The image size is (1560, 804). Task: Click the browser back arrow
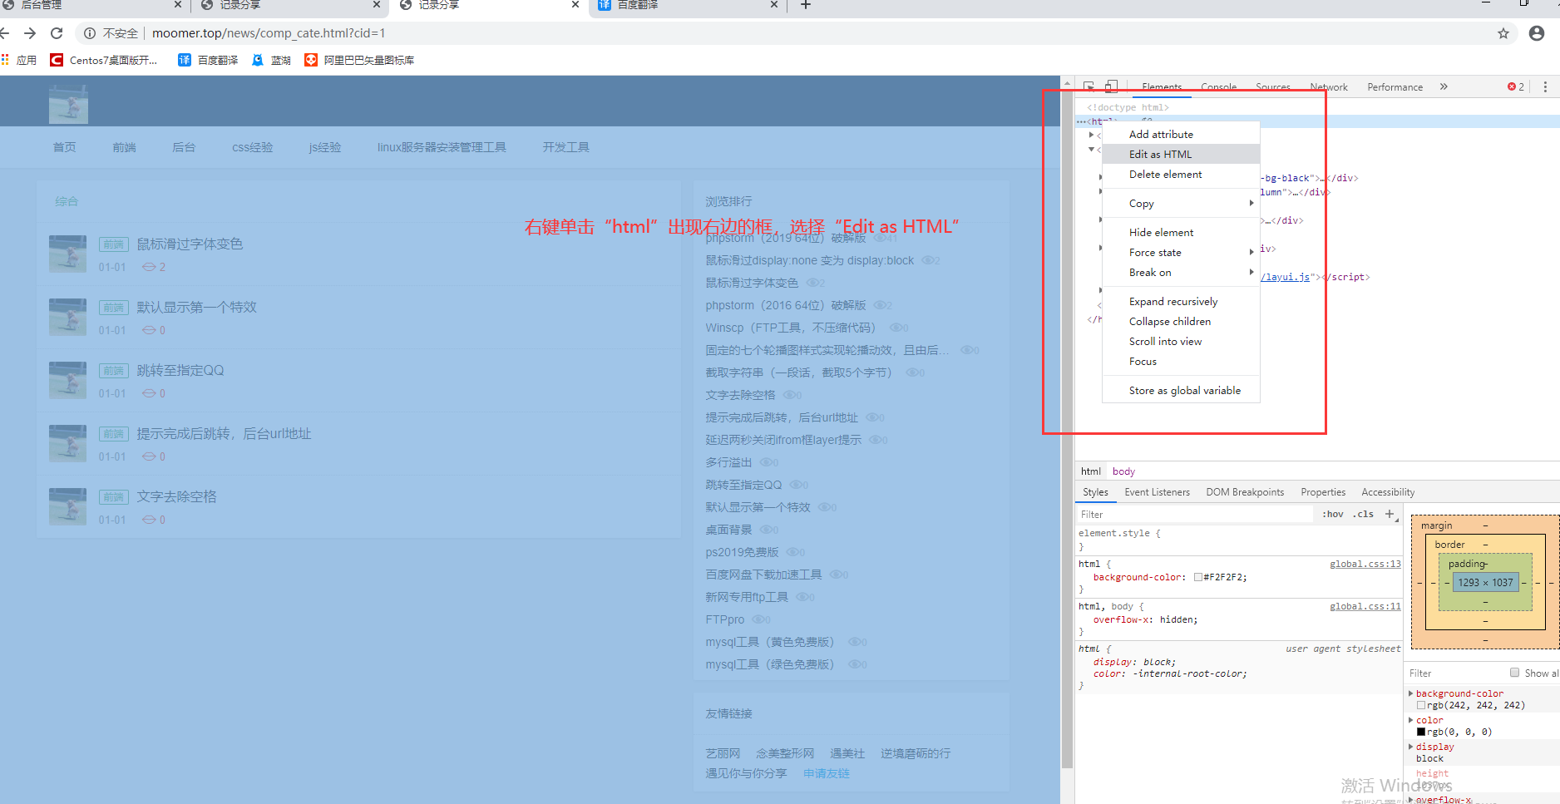pos(4,33)
